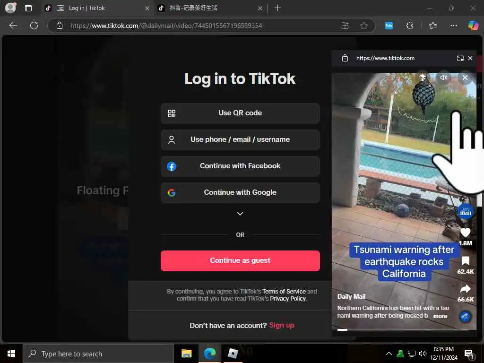Open File Explorer from taskbar
This screenshot has height=363, width=484.
point(186,354)
